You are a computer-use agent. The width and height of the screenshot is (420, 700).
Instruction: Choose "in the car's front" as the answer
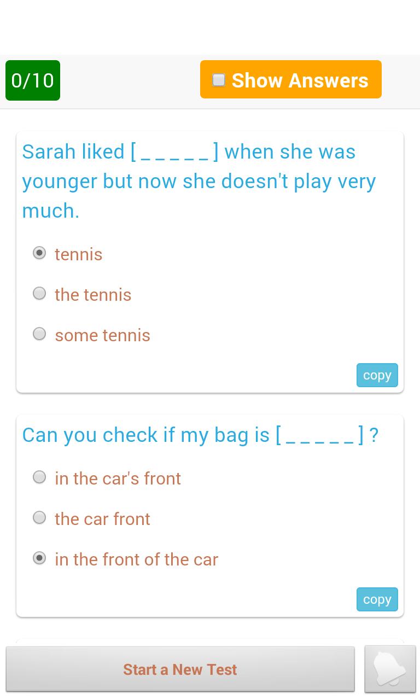point(39,477)
